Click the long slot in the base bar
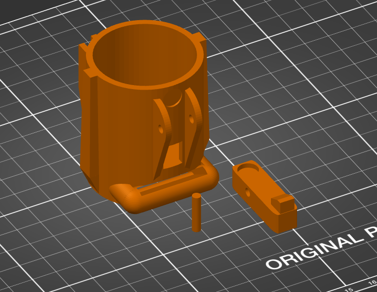 click(x=172, y=182)
